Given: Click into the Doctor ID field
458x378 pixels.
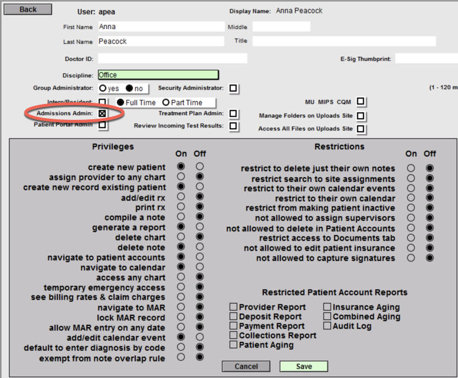Looking at the screenshot, I should (172, 58).
